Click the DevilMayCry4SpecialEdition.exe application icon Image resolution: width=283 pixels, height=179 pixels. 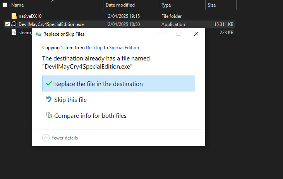tap(14, 24)
